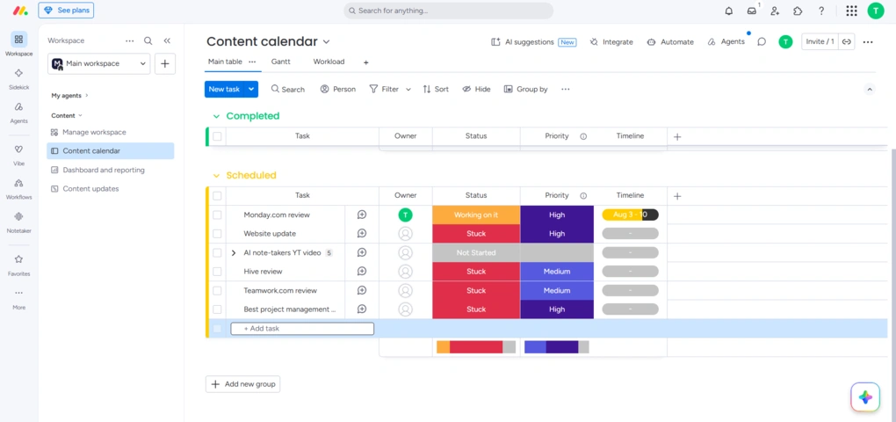Open conversation for Monday.com review task
Viewport: 896px width, 422px height.
click(x=362, y=215)
